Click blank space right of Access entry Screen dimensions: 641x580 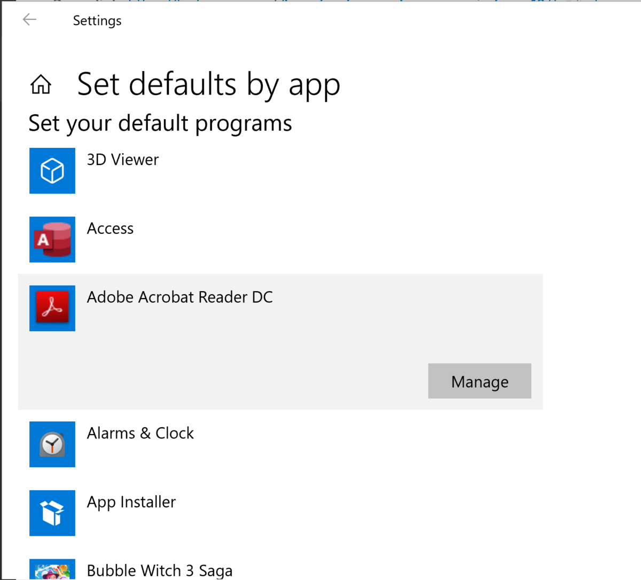tap(337, 240)
